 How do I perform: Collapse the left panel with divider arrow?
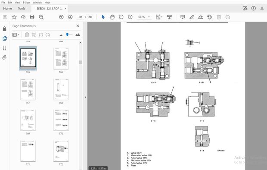(85, 97)
